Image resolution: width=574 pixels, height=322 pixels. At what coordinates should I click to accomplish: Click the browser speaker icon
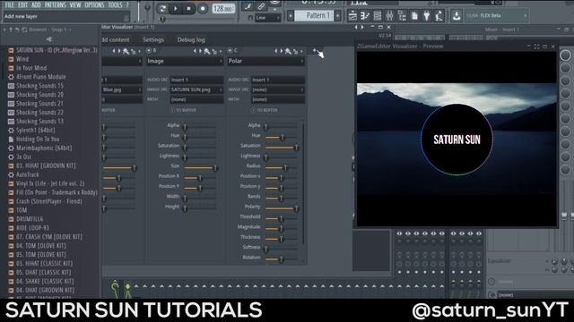(49, 39)
